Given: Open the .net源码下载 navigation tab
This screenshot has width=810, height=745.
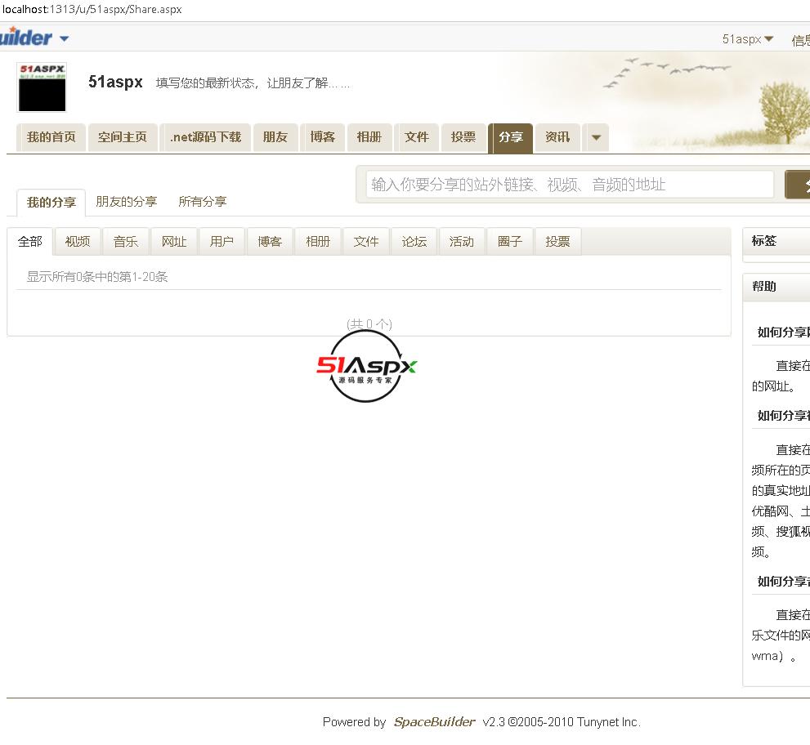Looking at the screenshot, I should (x=206, y=137).
